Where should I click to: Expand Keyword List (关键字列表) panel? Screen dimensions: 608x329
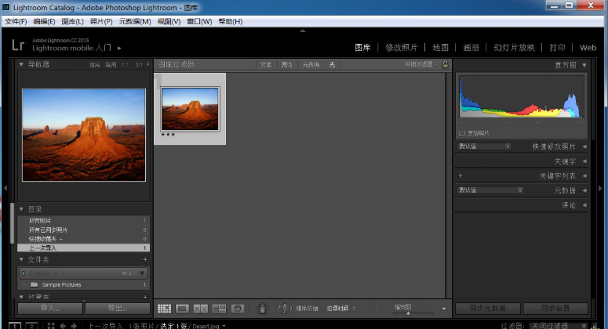[x=584, y=175]
